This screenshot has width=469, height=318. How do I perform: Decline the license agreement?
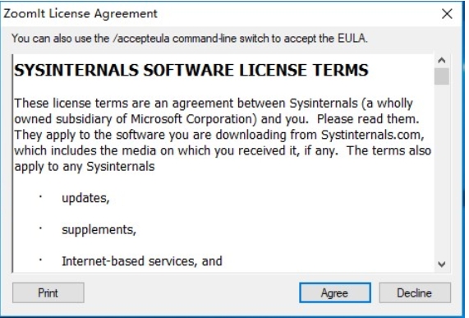[415, 293]
